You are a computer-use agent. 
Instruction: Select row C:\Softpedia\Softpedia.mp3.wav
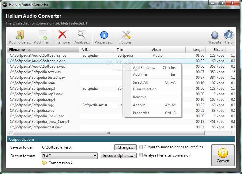pos(121,94)
